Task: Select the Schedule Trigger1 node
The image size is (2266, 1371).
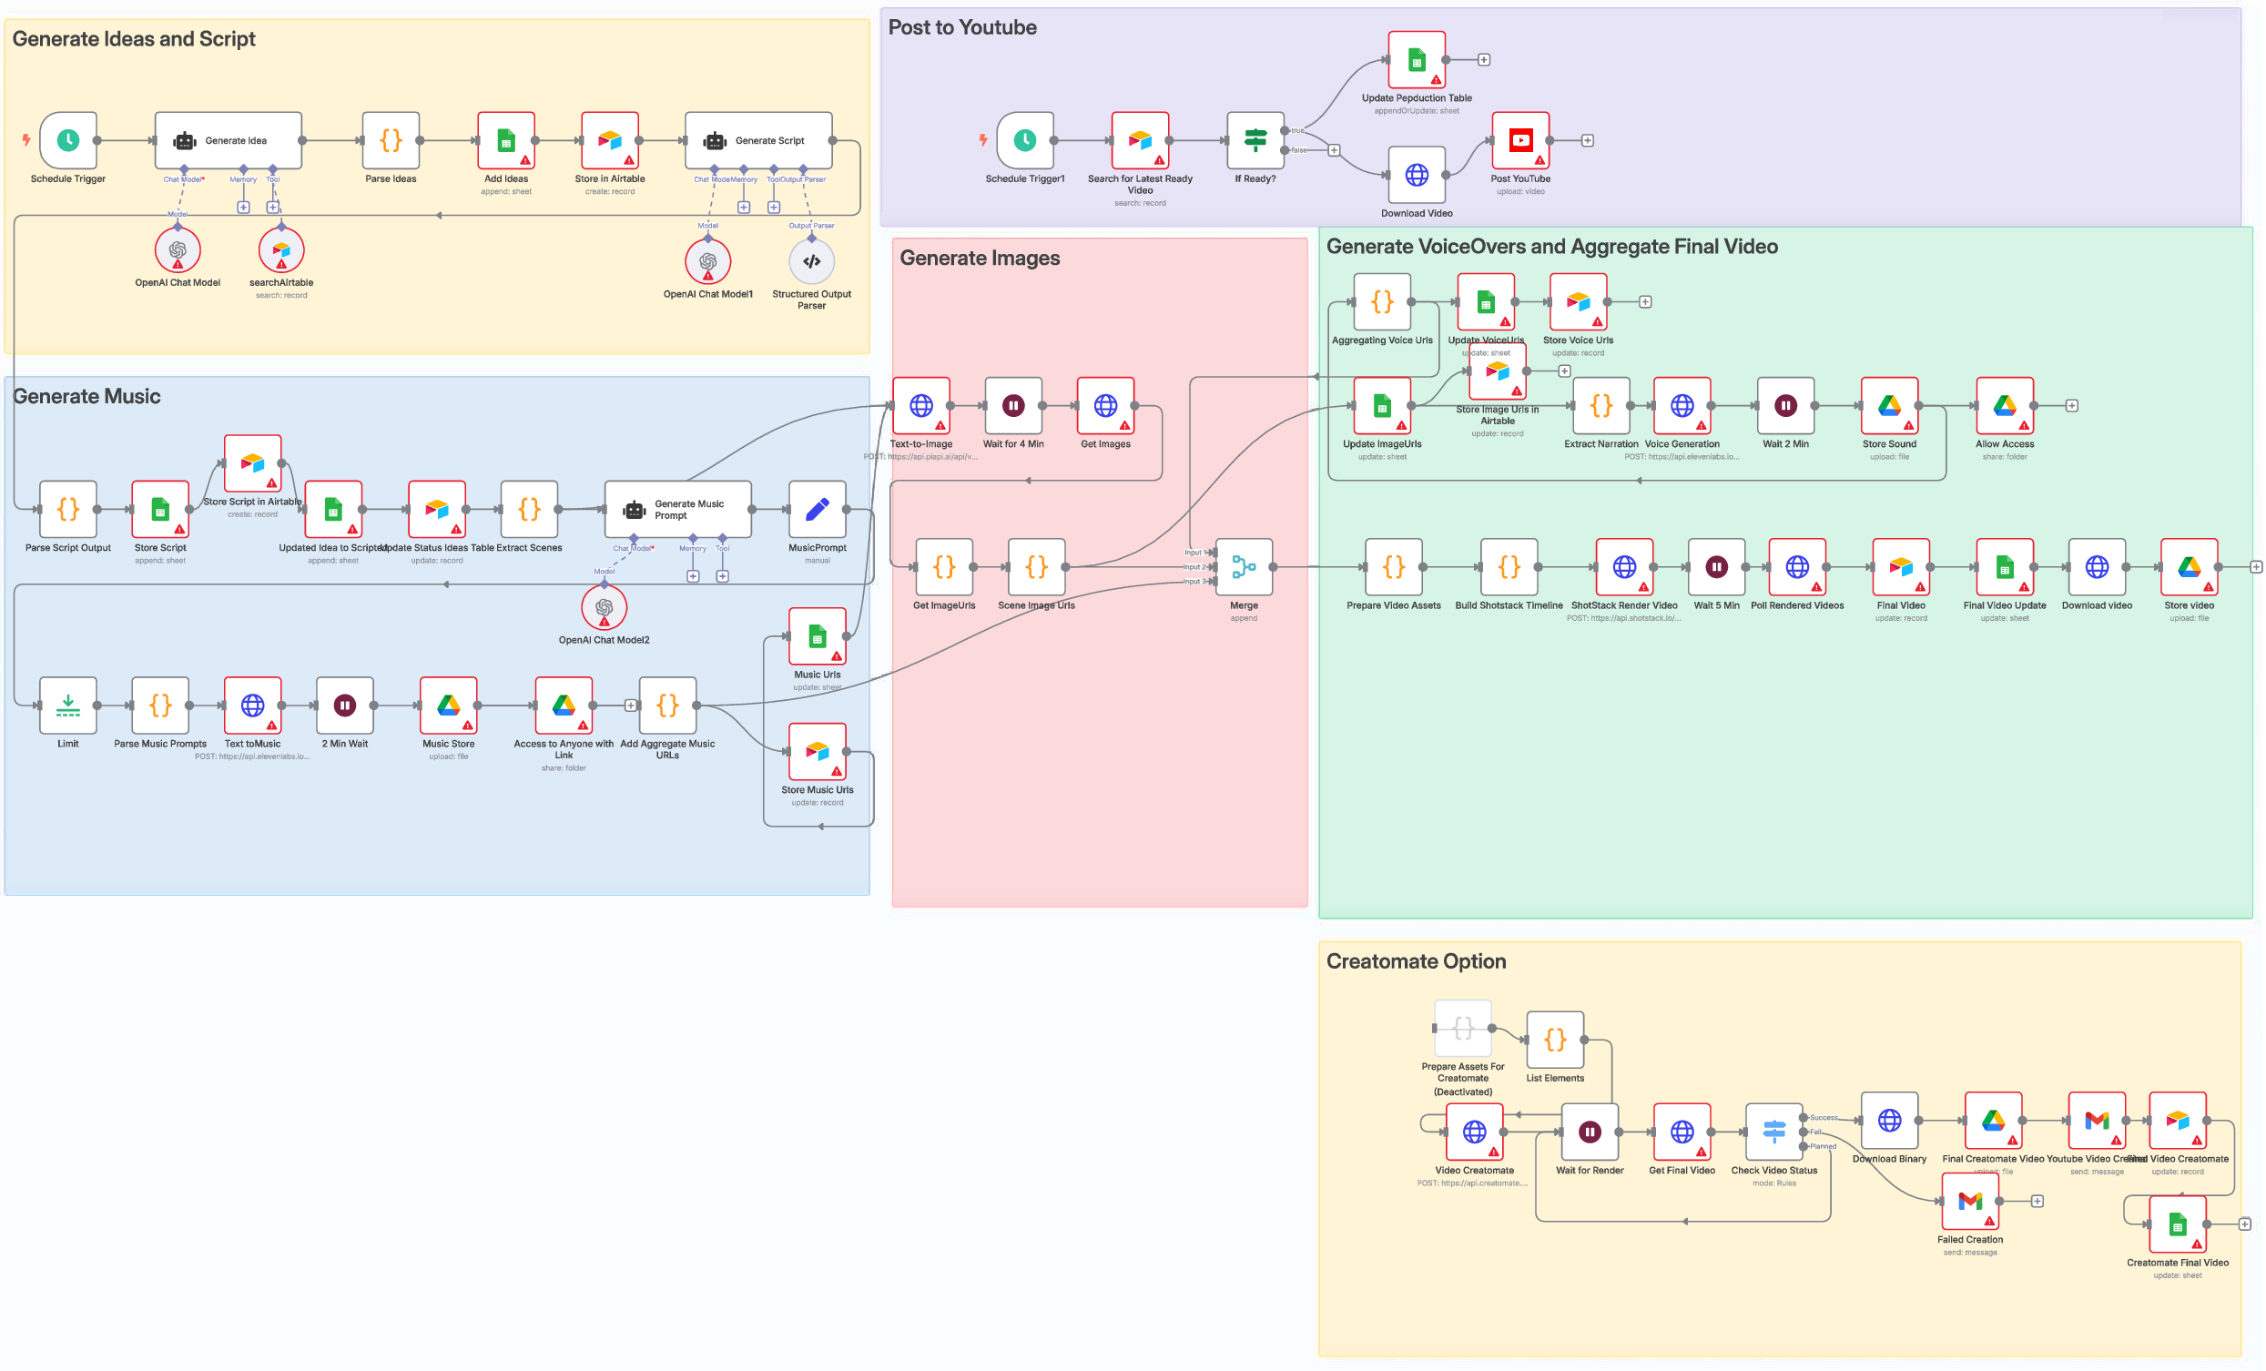Action: pos(1025,141)
